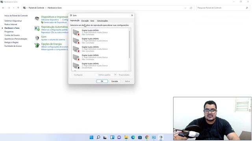Click OK in the Som dialog
252x141 pixels.
tap(102, 81)
